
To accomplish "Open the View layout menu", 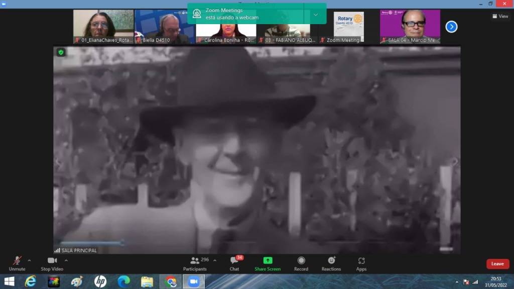I will 500,16.
